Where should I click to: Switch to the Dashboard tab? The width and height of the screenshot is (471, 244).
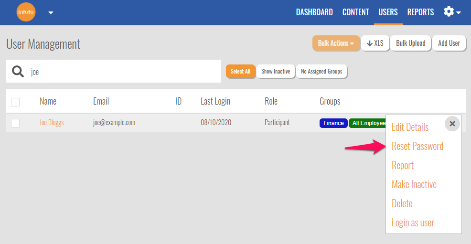(x=314, y=12)
